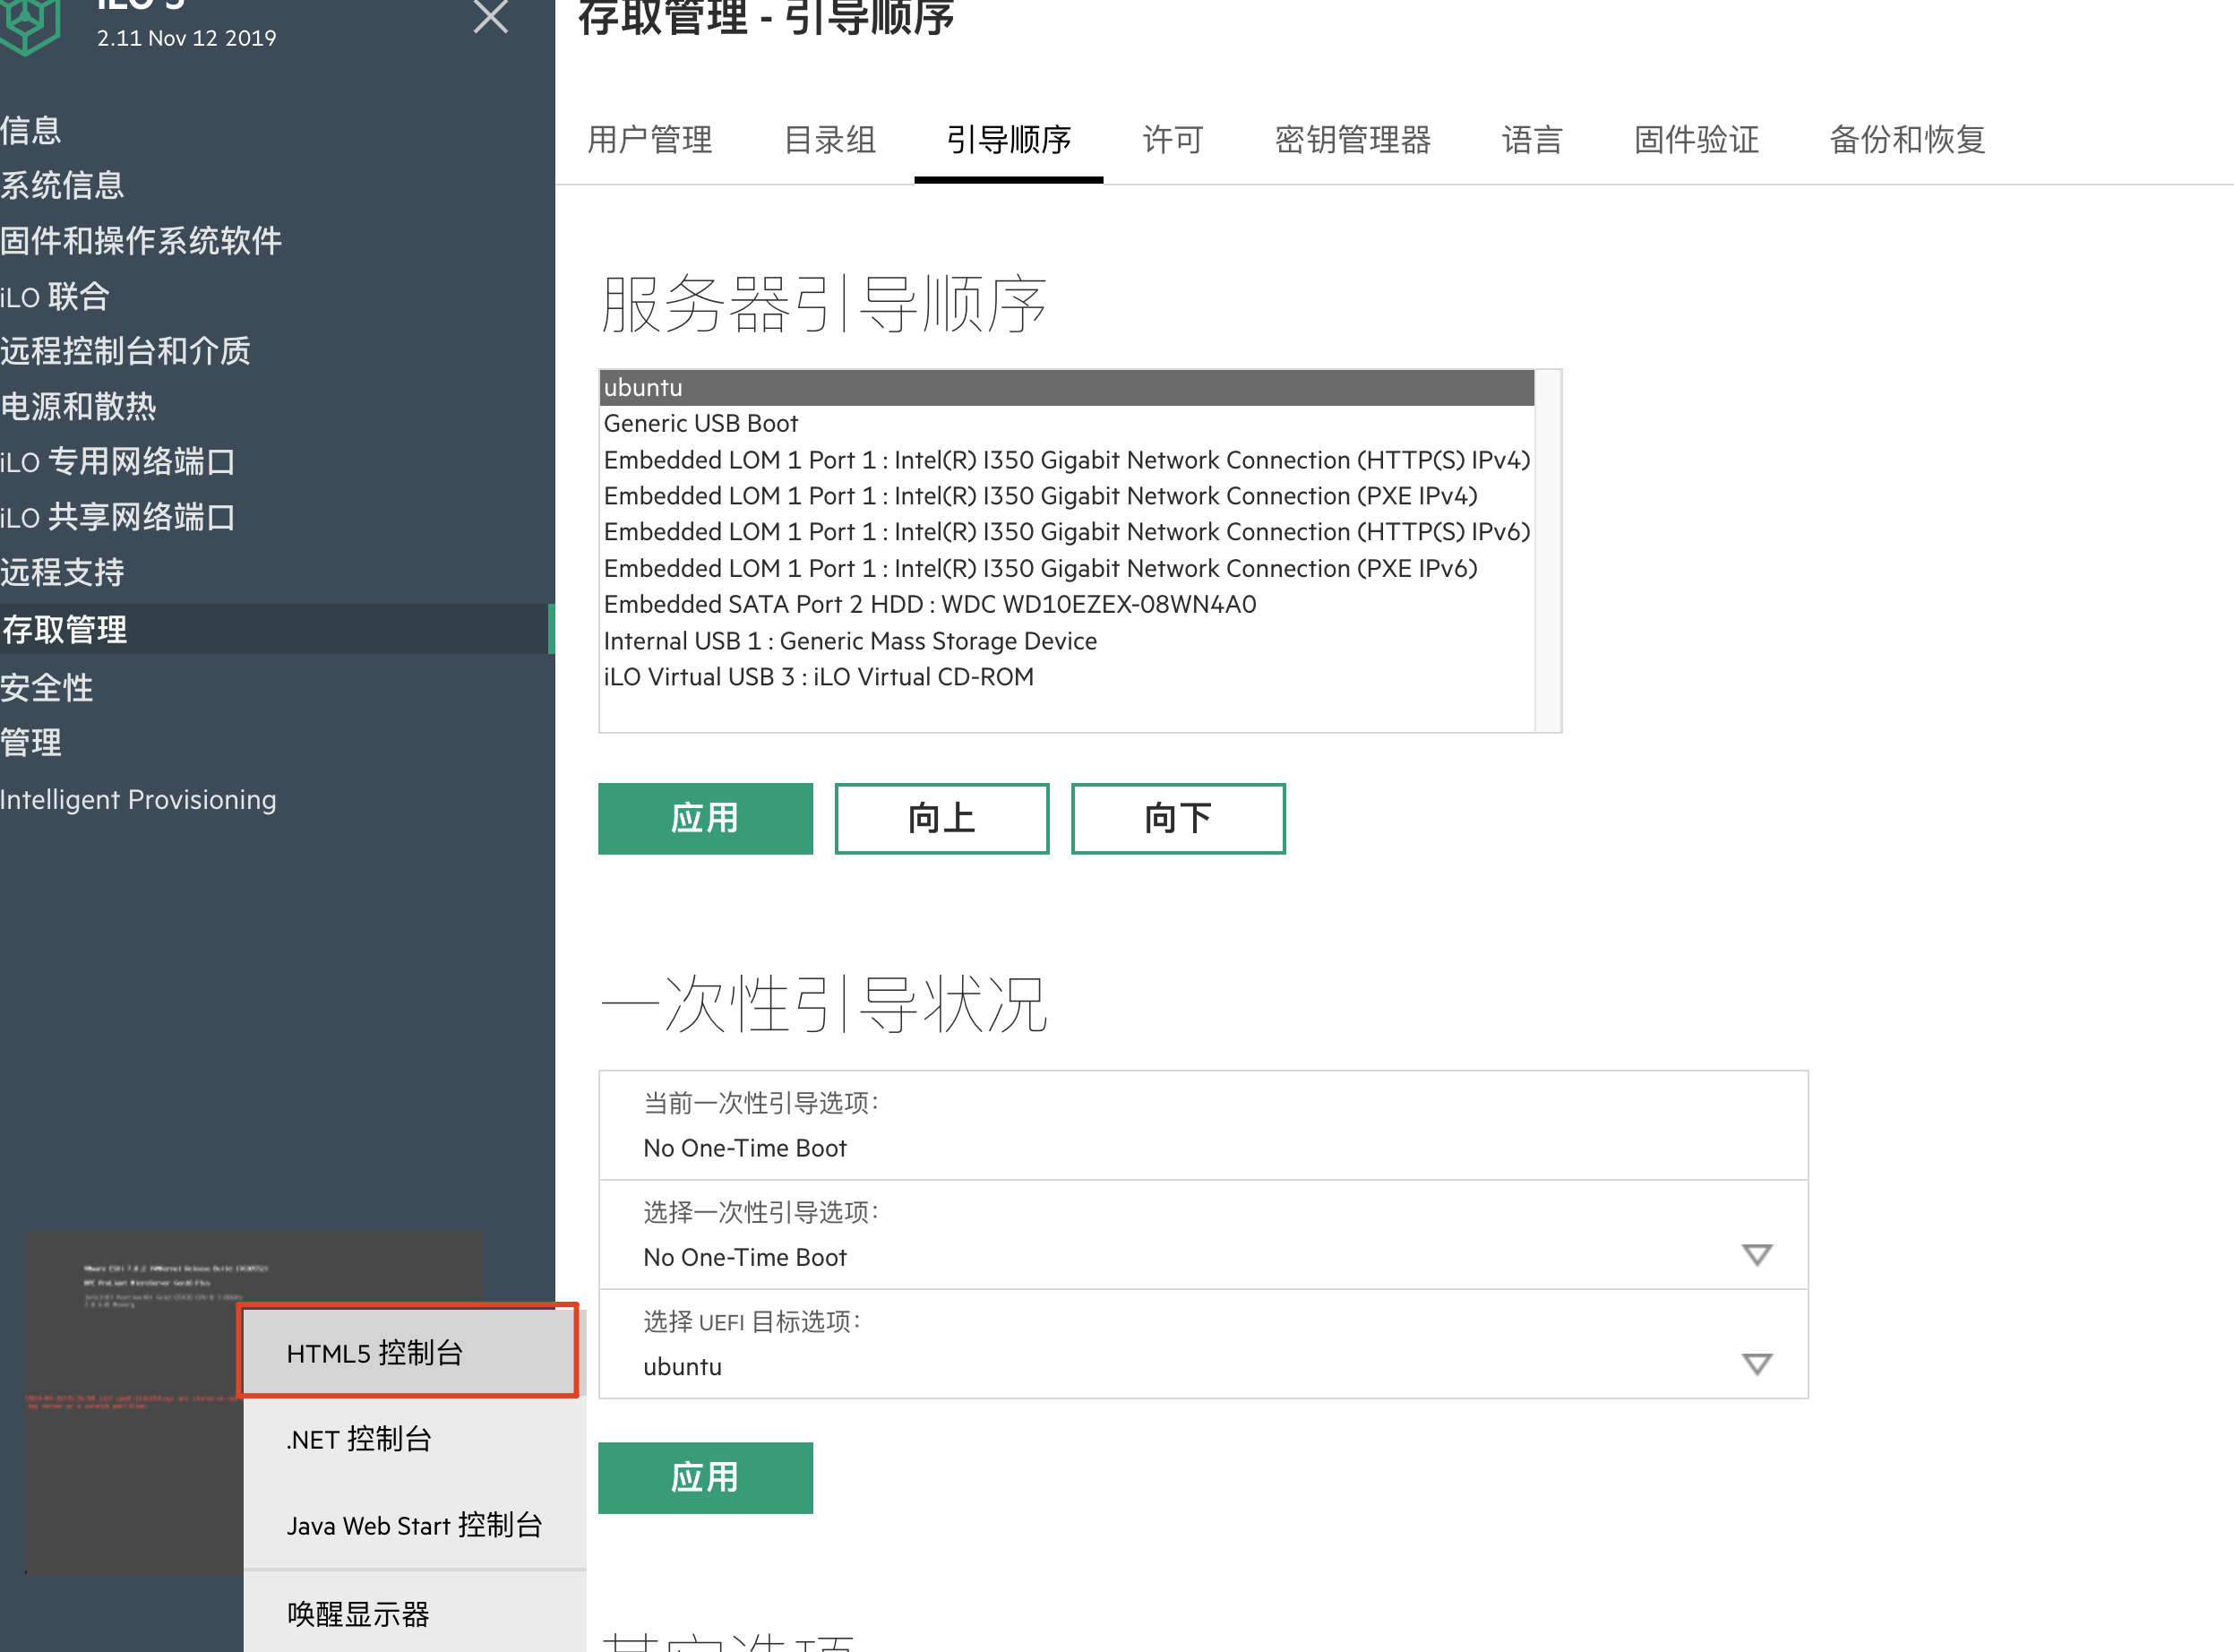Viewport: 2234px width, 1652px height.
Task: Navigate to 安全性 in the sidebar
Action: [47, 687]
